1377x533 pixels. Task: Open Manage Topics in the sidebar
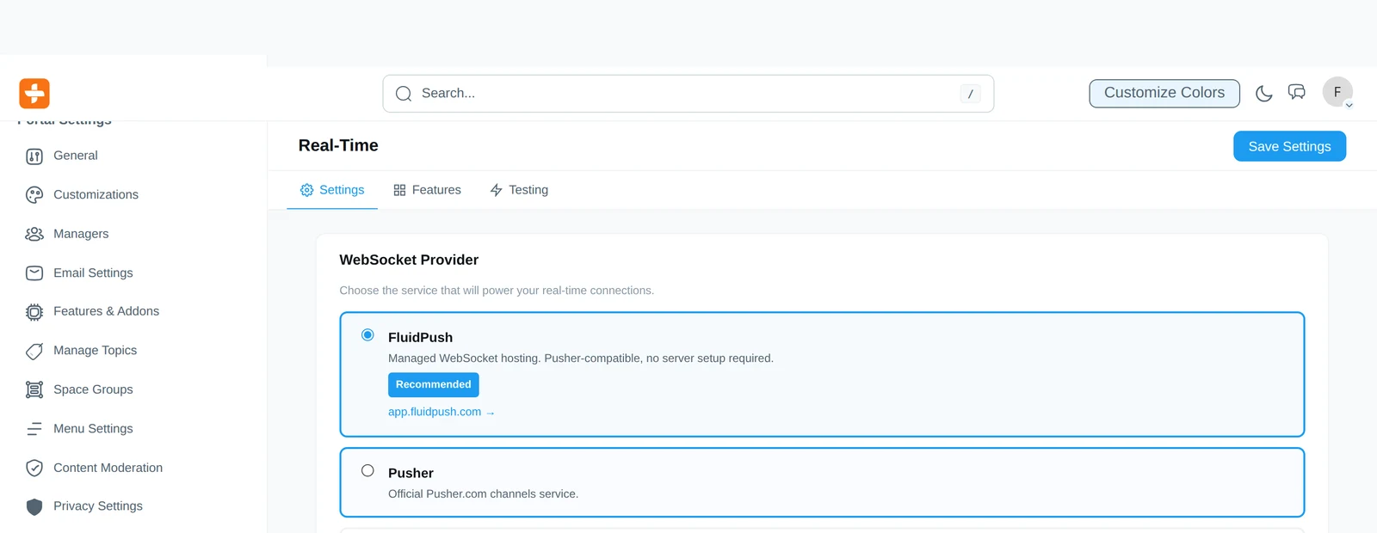[x=95, y=351]
